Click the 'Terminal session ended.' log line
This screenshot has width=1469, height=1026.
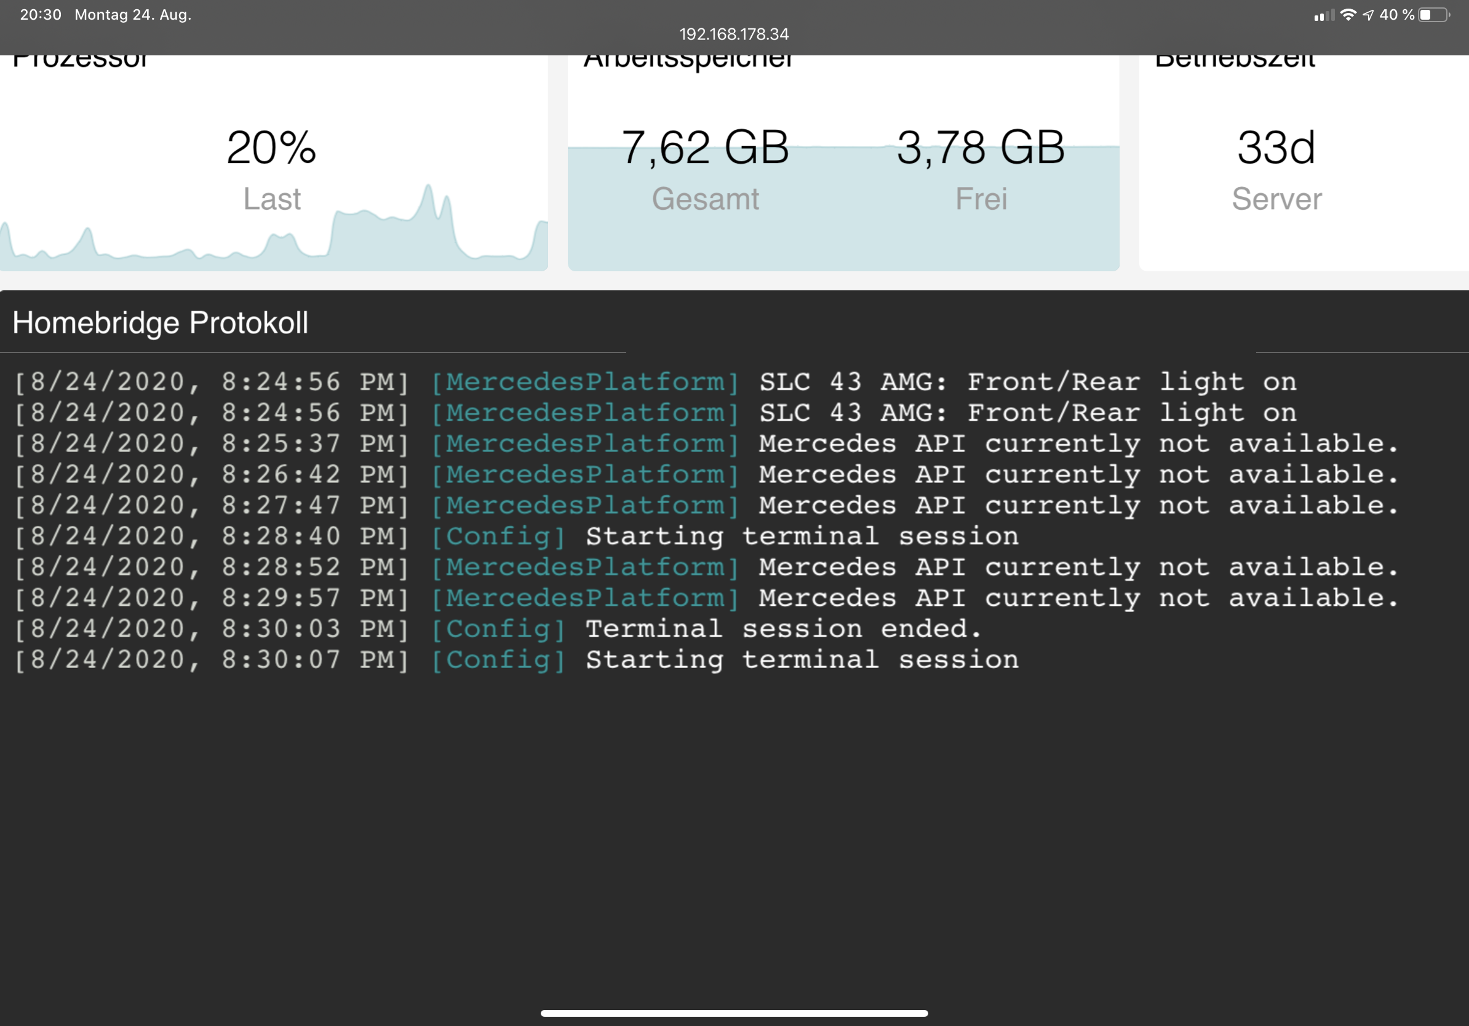[783, 629]
